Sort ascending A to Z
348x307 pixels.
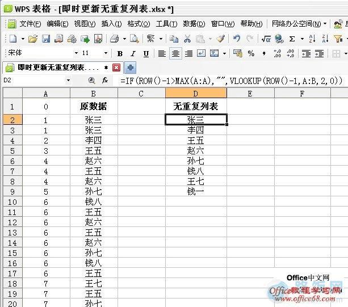point(312,39)
